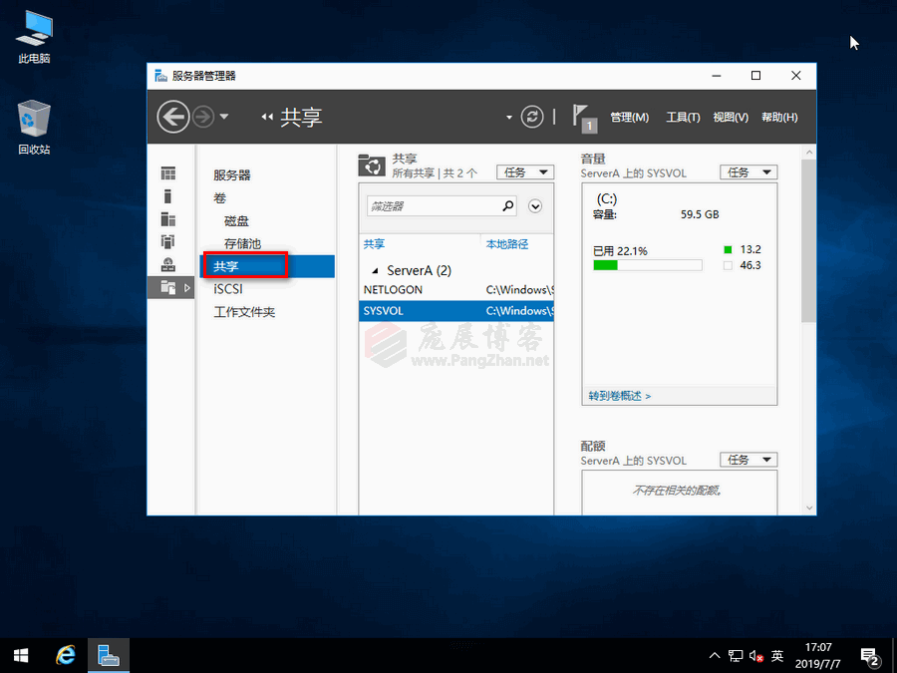
Task: Click the speaker icon in the system tray
Action: click(755, 655)
